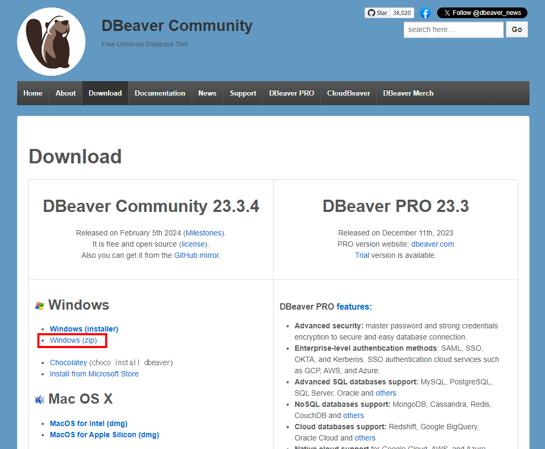Open the Support menu item
Image resolution: width=545 pixels, height=449 pixels.
click(243, 93)
